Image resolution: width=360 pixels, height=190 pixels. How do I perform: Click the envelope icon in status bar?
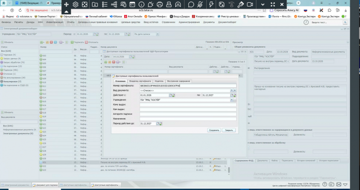click(338, 184)
